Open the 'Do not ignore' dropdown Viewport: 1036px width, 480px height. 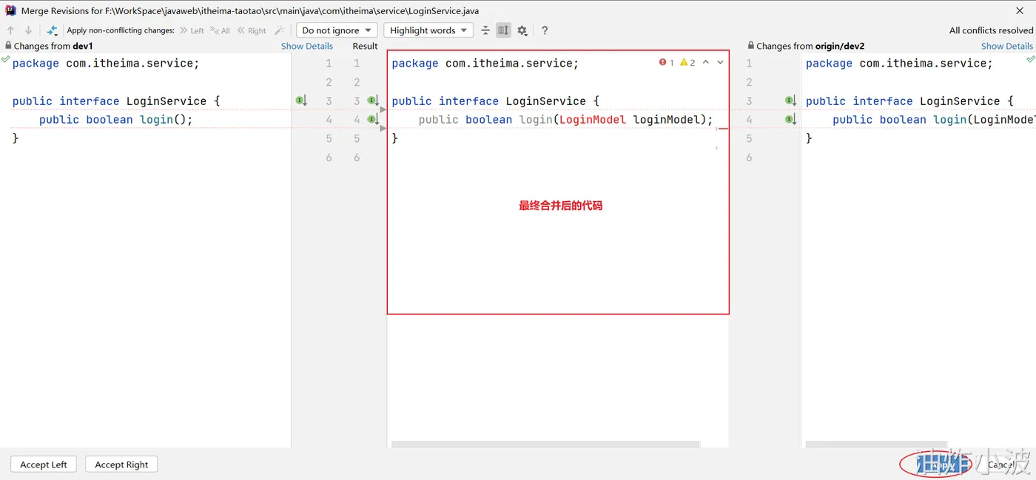pos(337,30)
